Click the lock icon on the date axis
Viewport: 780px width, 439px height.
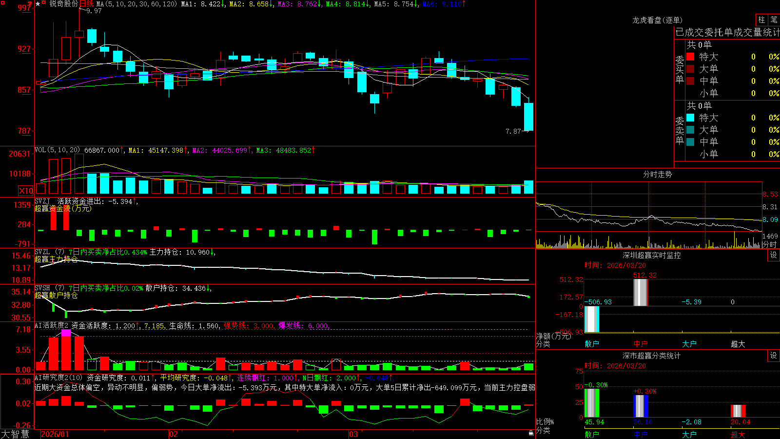tap(531, 433)
